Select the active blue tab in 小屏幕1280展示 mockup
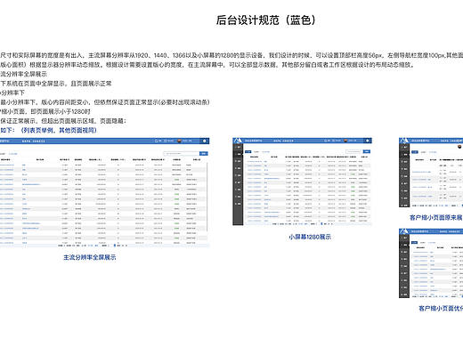Screen dimensions: 463x347 point(248,151)
